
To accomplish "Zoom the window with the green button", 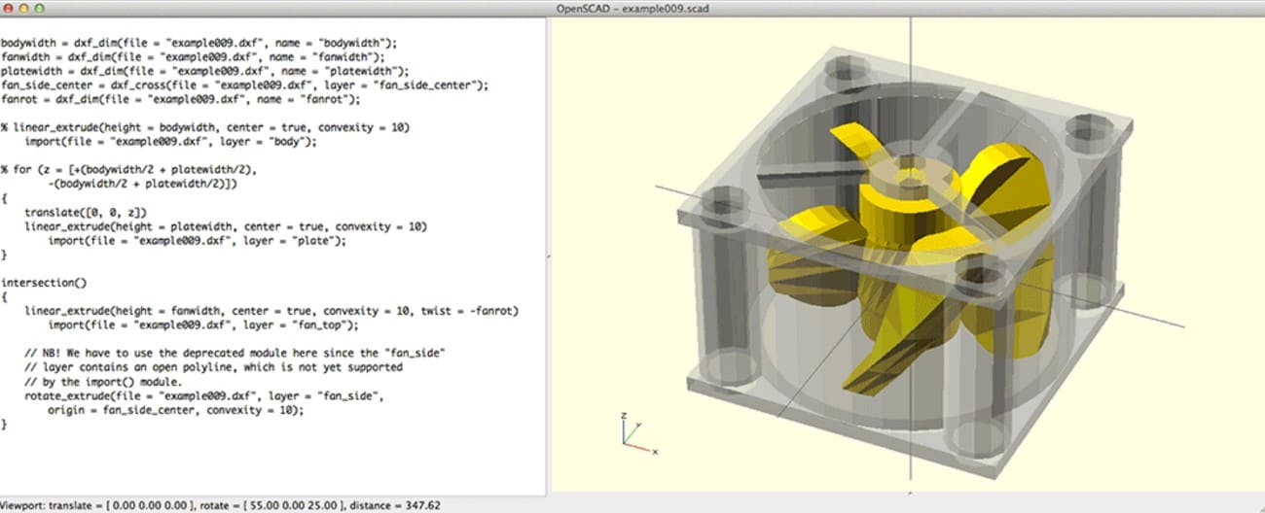I will 40,8.
